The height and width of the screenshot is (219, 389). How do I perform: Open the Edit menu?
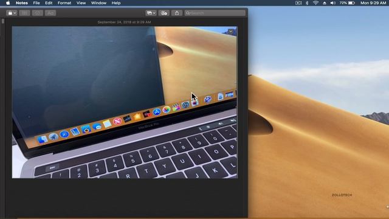(x=49, y=3)
